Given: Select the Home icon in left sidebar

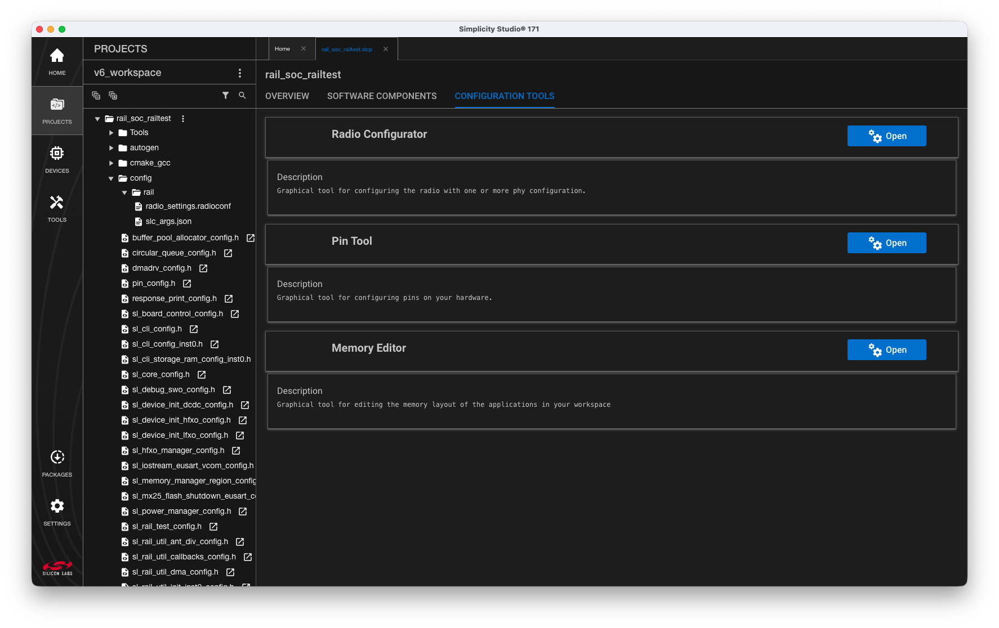Looking at the screenshot, I should [x=57, y=55].
